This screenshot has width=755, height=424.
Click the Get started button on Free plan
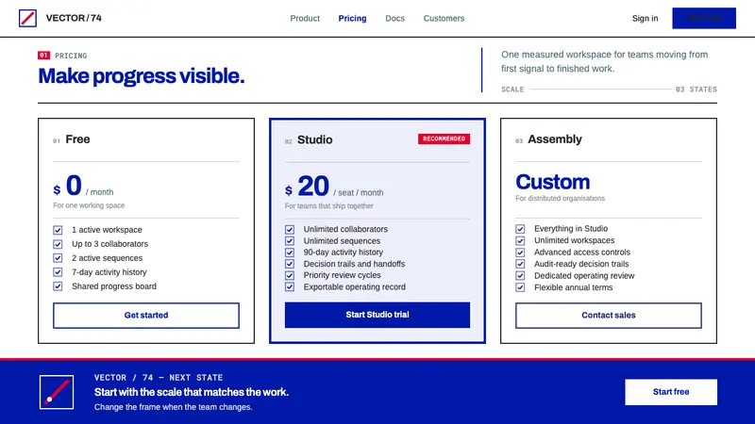pyautogui.click(x=146, y=316)
